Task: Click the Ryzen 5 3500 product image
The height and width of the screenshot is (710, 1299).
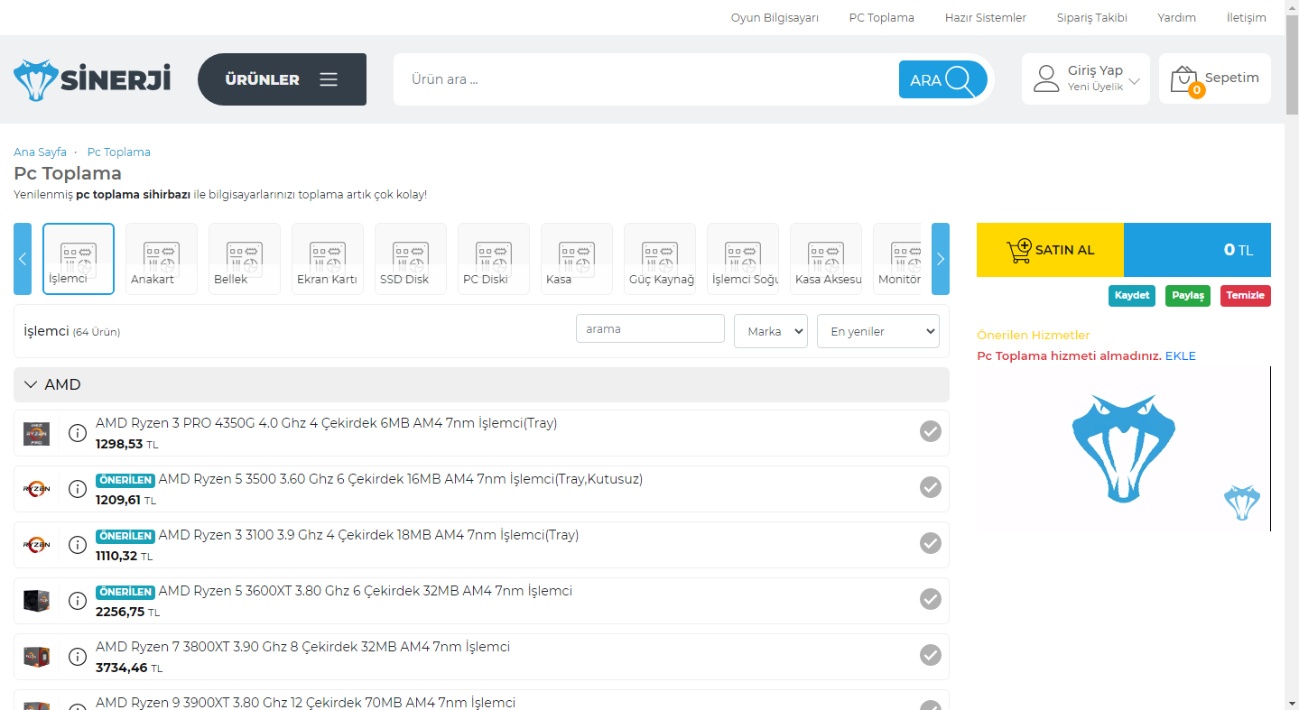Action: click(37, 489)
